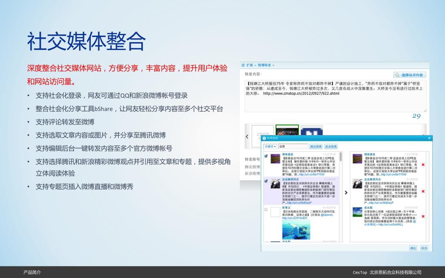
Task: Click the right arrow to move selected posts
Action: [x=346, y=192]
